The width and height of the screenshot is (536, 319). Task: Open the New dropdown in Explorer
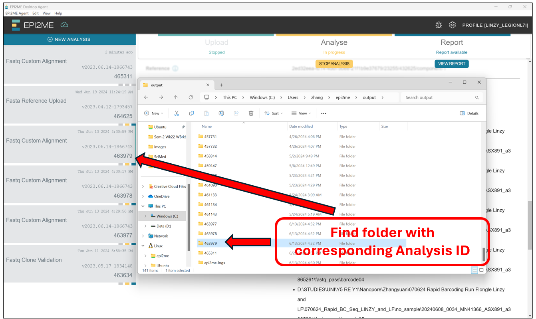(x=154, y=113)
